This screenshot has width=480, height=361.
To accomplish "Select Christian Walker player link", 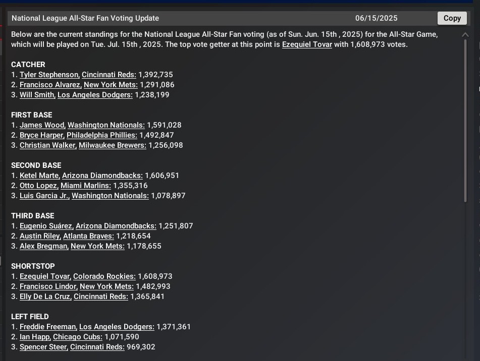I will pyautogui.click(x=48, y=145).
